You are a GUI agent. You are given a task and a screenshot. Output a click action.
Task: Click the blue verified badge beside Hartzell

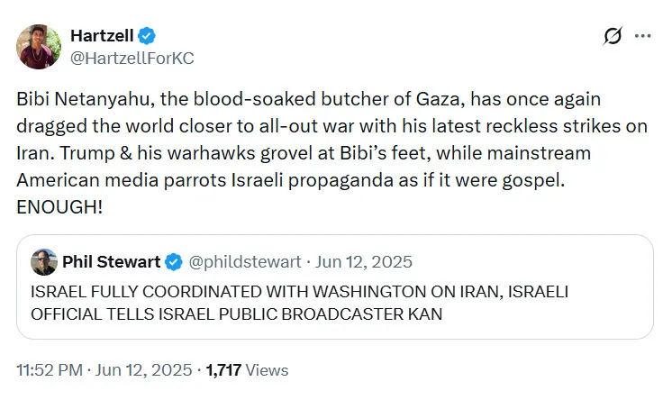[148, 36]
